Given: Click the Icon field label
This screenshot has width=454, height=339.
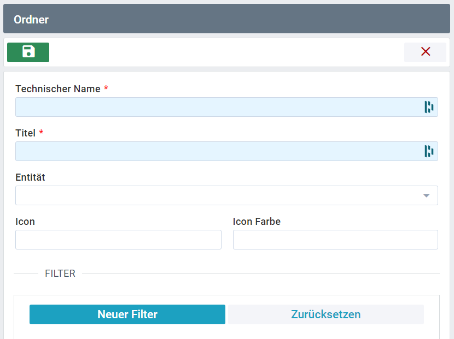Looking at the screenshot, I should 25,222.
